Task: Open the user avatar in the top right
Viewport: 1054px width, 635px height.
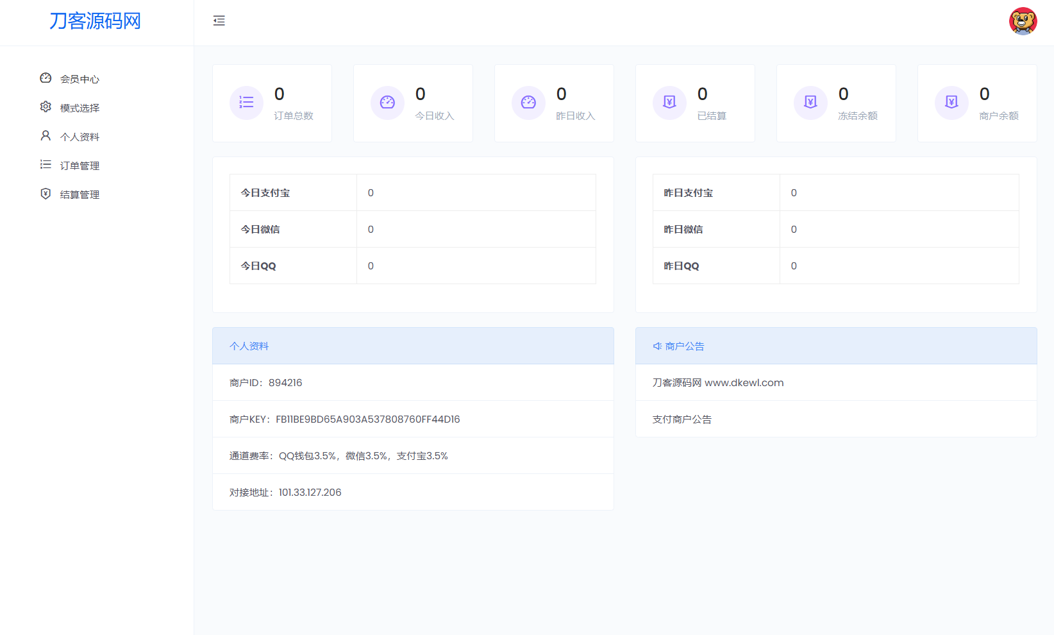Action: 1023,21
